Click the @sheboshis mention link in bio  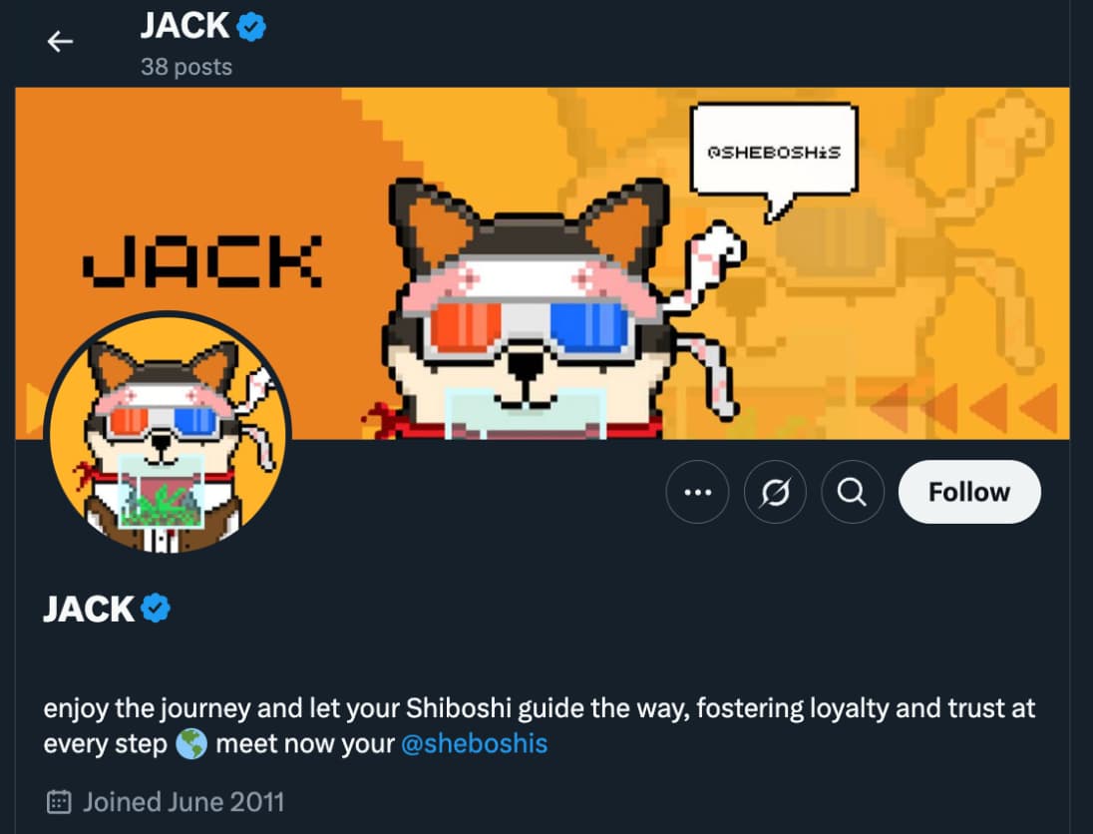click(475, 743)
